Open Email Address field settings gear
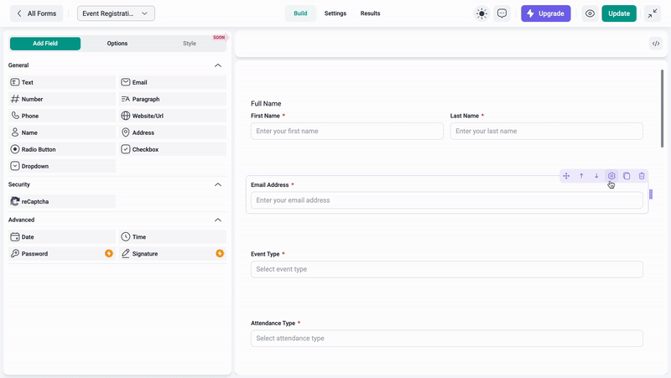The width and height of the screenshot is (671, 378). [x=611, y=176]
